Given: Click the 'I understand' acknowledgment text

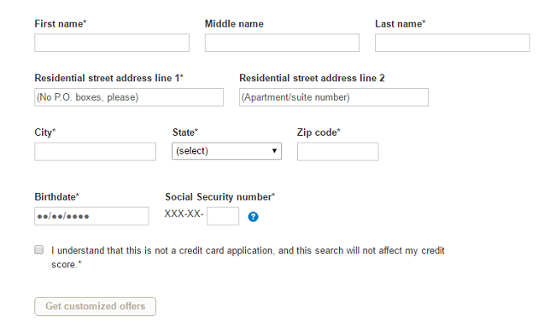Looking at the screenshot, I should 248,257.
